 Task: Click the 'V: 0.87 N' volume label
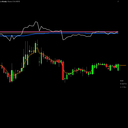click(x=123, y=84)
